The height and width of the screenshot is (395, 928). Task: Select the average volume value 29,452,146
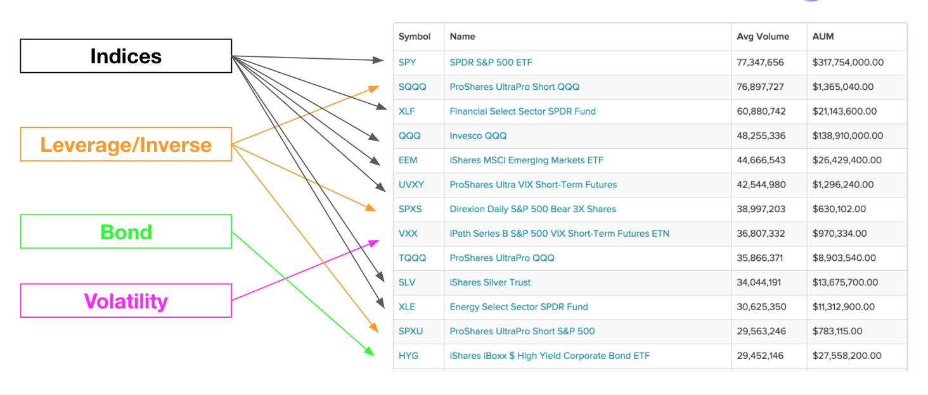761,356
